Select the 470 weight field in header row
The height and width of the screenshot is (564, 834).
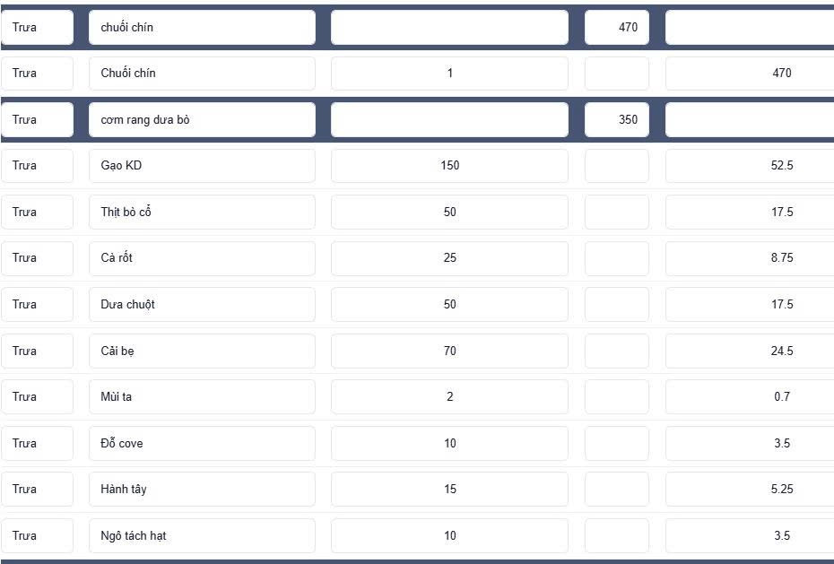(616, 27)
